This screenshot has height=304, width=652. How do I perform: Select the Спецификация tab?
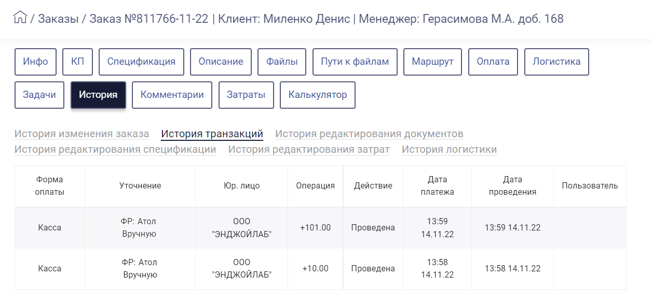141,62
